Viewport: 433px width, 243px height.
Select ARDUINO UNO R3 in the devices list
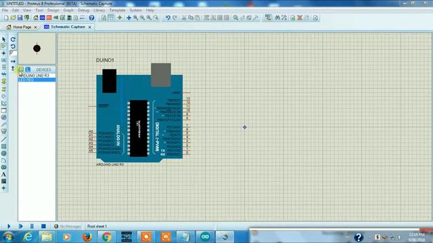click(x=37, y=76)
